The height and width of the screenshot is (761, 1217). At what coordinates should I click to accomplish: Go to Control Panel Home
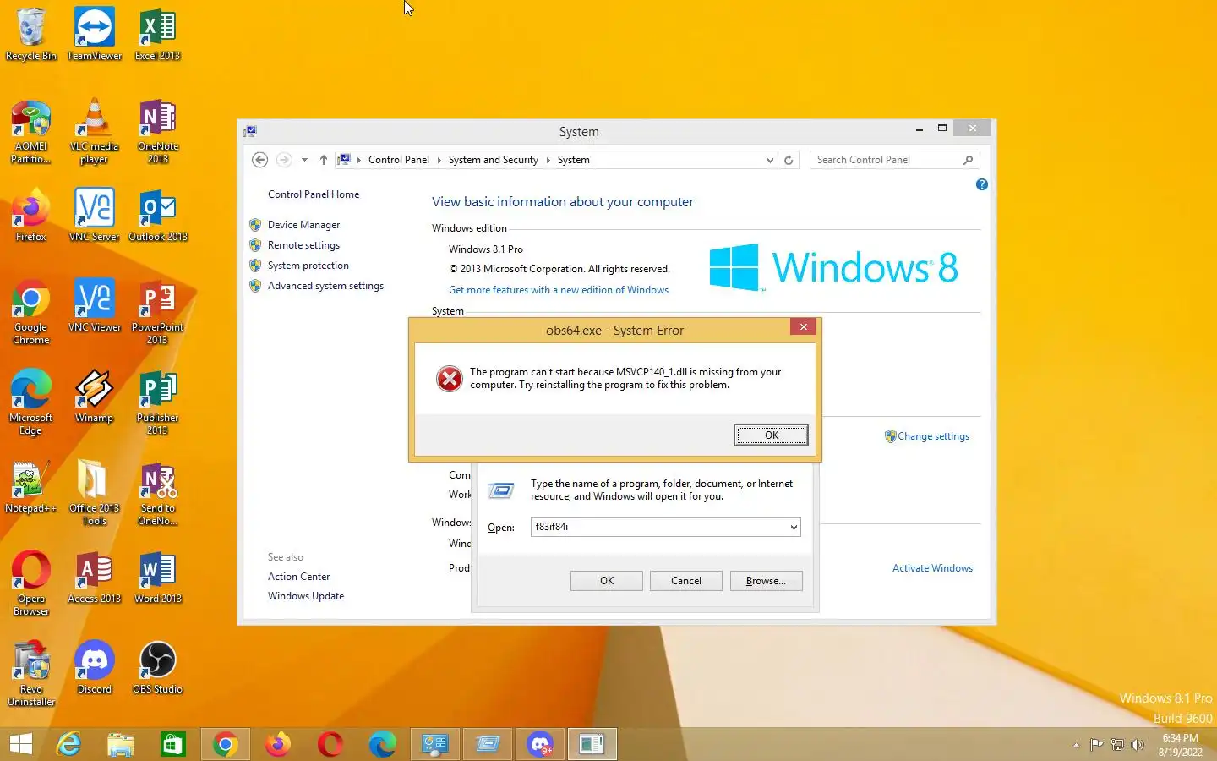pyautogui.click(x=314, y=194)
